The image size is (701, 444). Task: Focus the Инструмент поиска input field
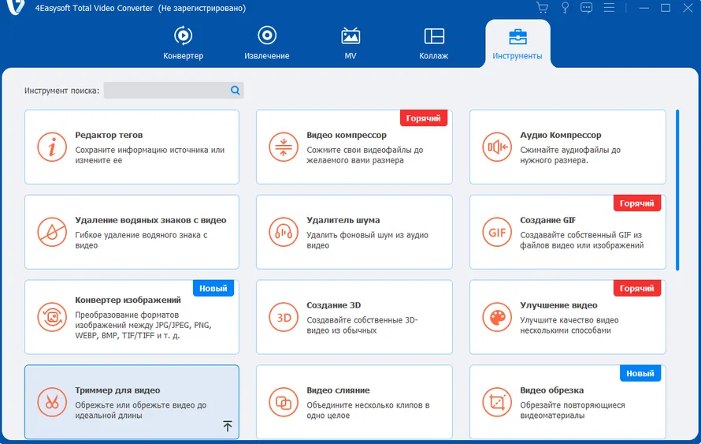pyautogui.click(x=173, y=91)
